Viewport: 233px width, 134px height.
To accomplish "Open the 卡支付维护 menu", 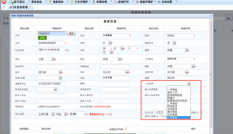I will point(81,2).
